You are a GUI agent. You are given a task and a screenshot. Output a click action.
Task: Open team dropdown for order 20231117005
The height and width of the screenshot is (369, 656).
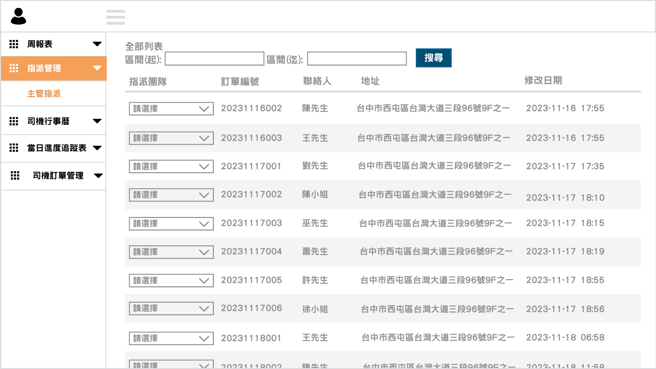[171, 281]
